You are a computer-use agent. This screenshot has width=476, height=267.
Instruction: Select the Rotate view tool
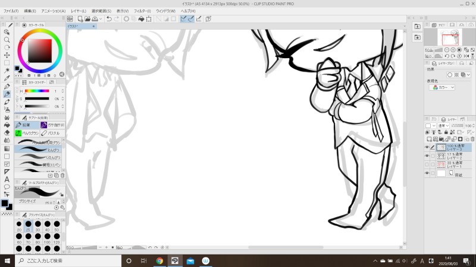point(7,47)
